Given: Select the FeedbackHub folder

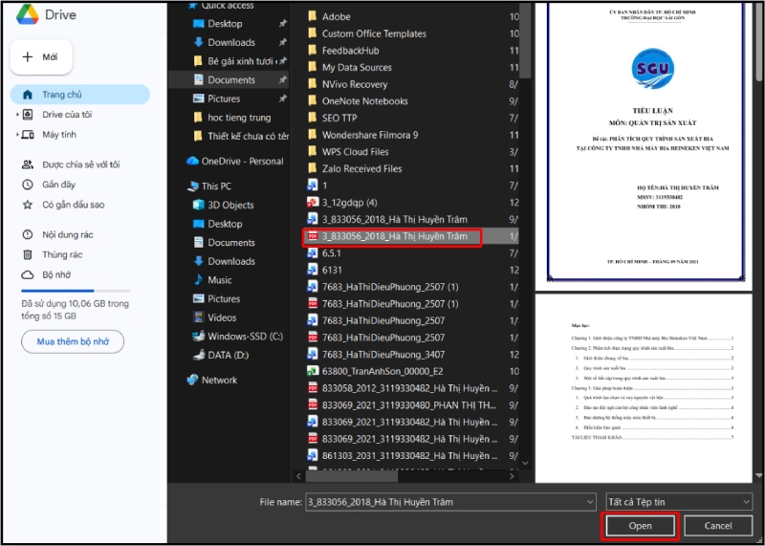Looking at the screenshot, I should point(350,51).
